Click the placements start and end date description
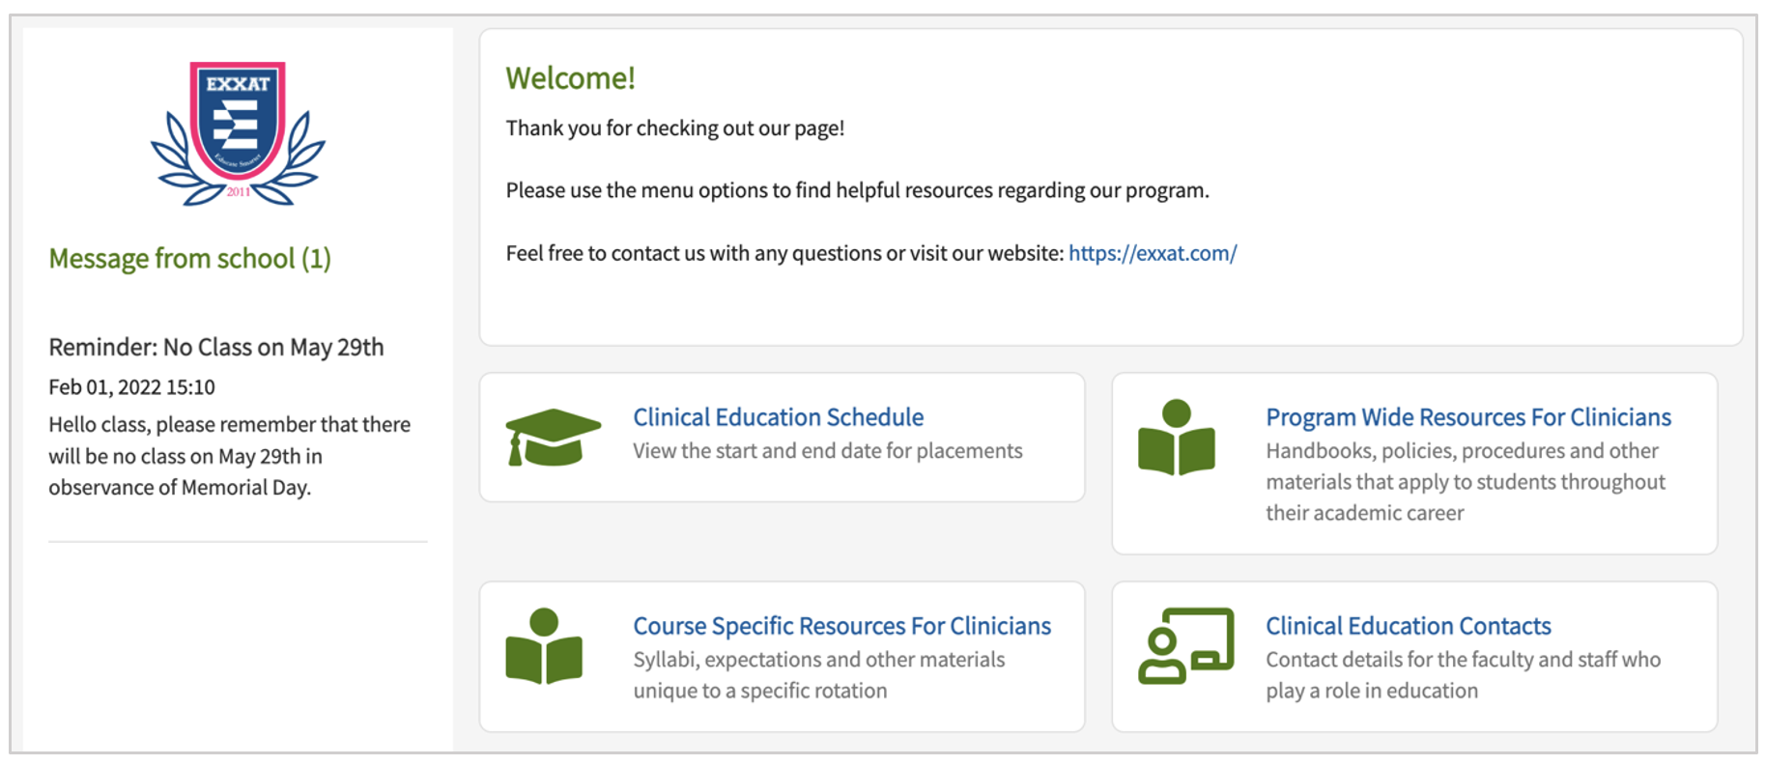The width and height of the screenshot is (1766, 765). [x=827, y=451]
